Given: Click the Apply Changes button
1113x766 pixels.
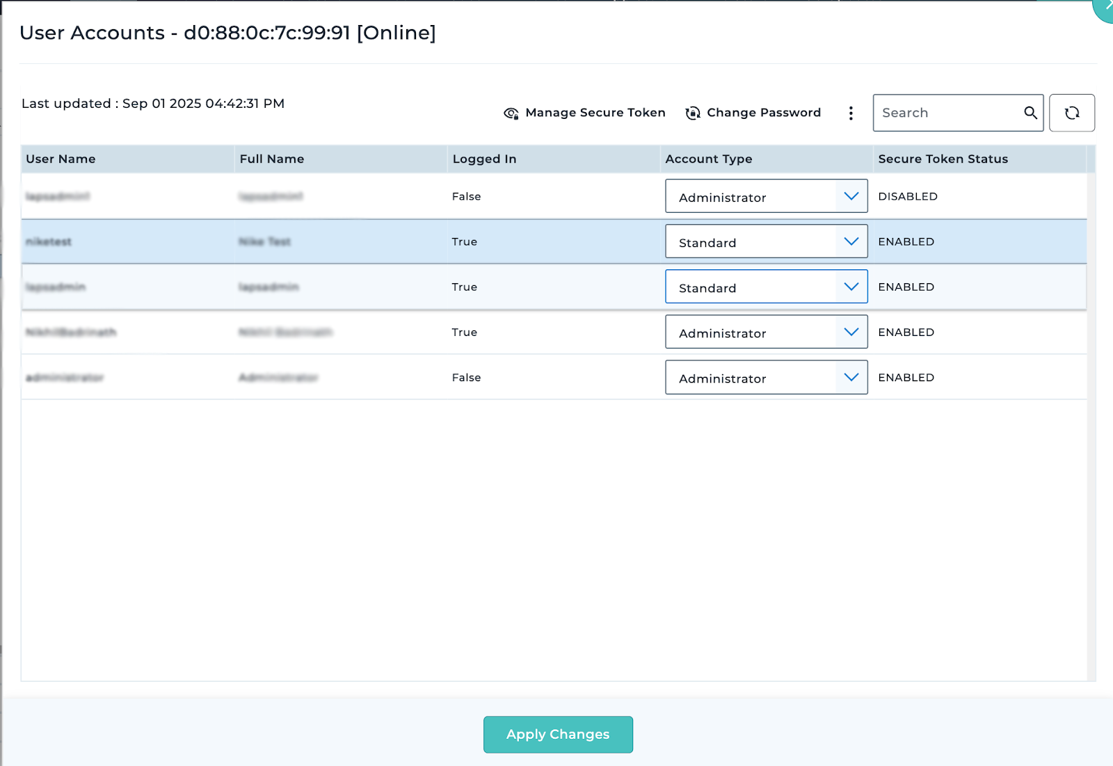Looking at the screenshot, I should pos(558,735).
